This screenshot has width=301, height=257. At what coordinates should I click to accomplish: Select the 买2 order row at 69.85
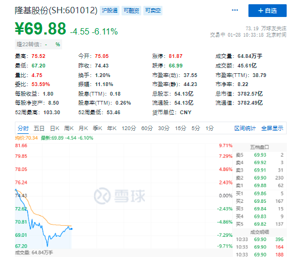pyautogui.click(x=260, y=201)
